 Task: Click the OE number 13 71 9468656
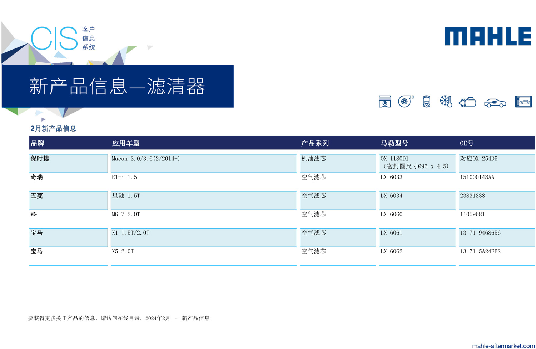point(480,233)
